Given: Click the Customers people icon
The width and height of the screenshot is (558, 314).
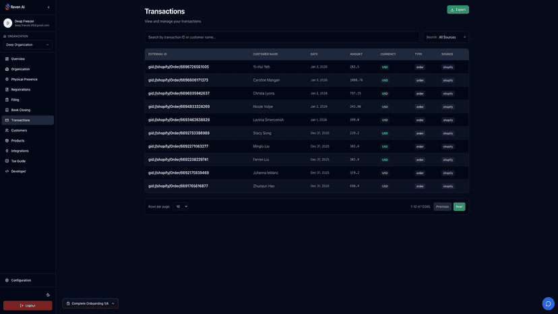Looking at the screenshot, I should click(7, 130).
